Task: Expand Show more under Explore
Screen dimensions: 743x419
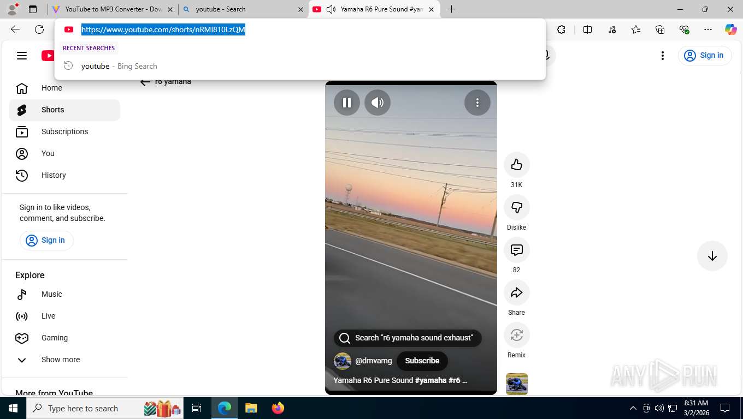Action: point(64,360)
